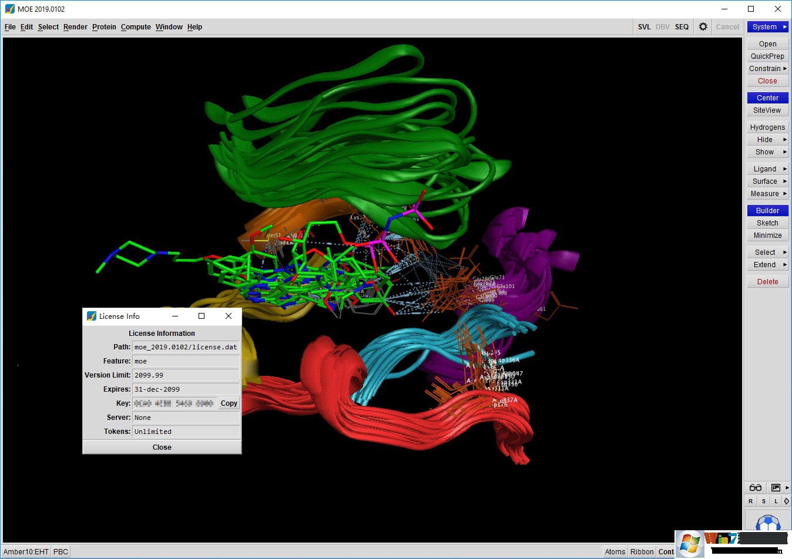
Task: Copy the license key
Action: [x=229, y=403]
